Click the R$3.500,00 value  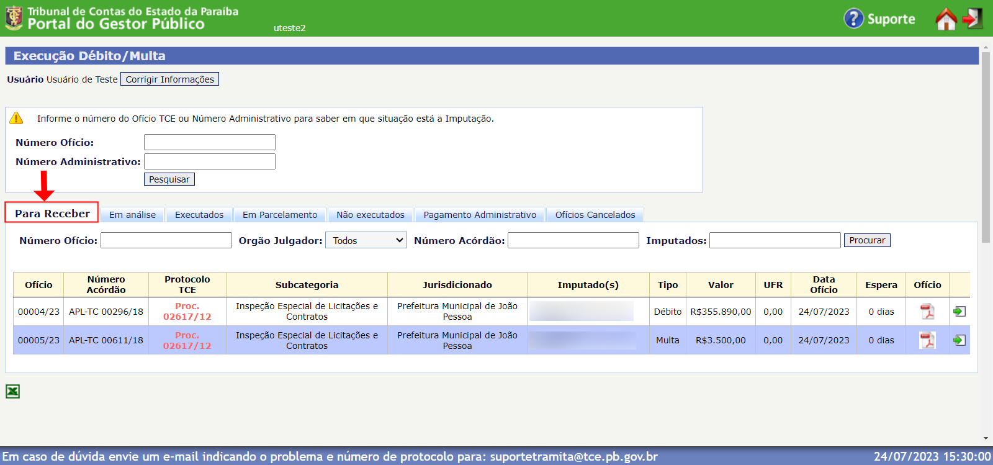coord(721,340)
